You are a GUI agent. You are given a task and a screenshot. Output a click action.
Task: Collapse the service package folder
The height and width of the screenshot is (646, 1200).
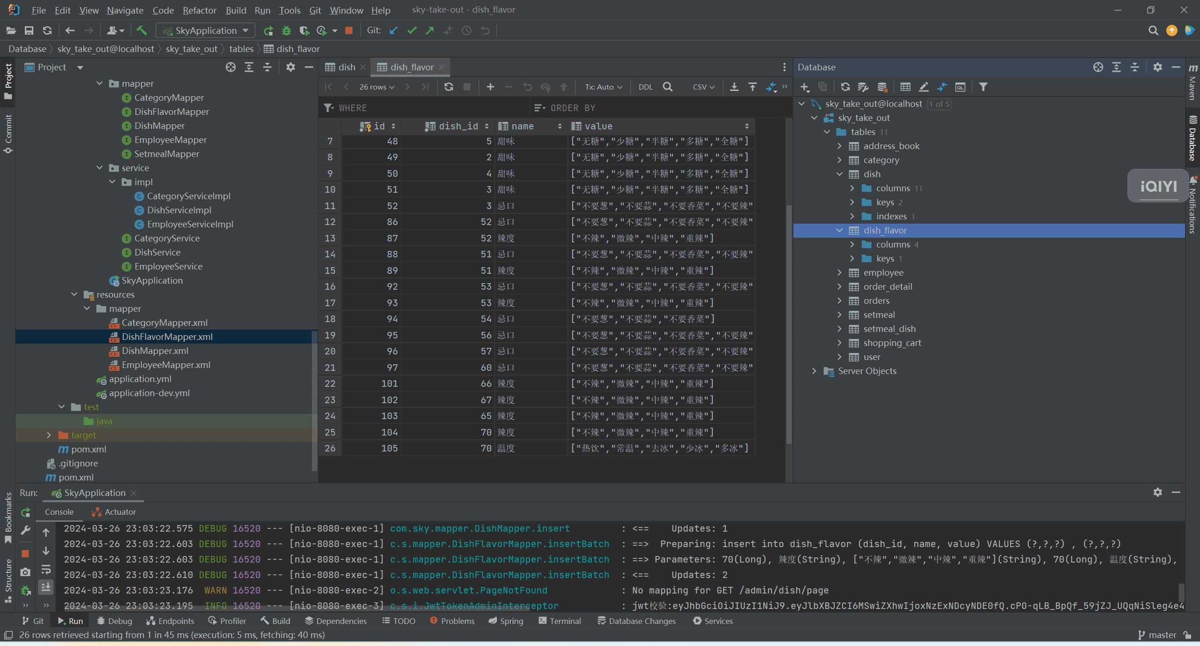[x=99, y=168]
